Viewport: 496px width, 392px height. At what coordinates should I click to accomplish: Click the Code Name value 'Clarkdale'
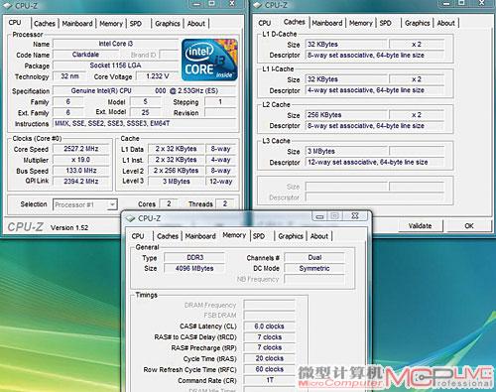[86, 55]
